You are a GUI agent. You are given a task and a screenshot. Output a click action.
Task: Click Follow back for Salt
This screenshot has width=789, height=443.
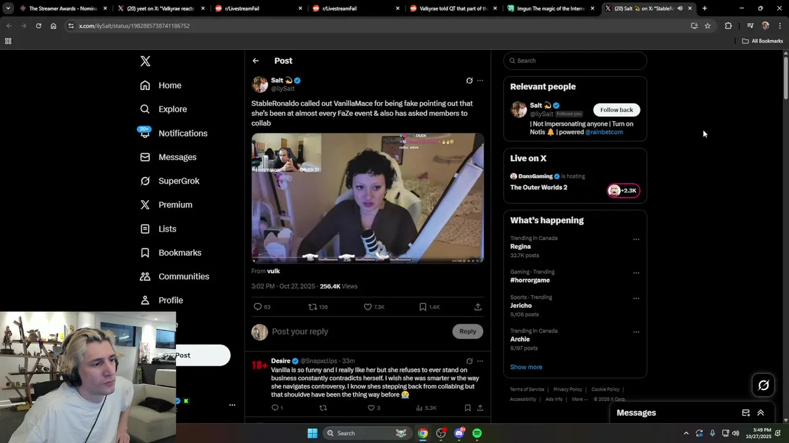click(x=616, y=110)
